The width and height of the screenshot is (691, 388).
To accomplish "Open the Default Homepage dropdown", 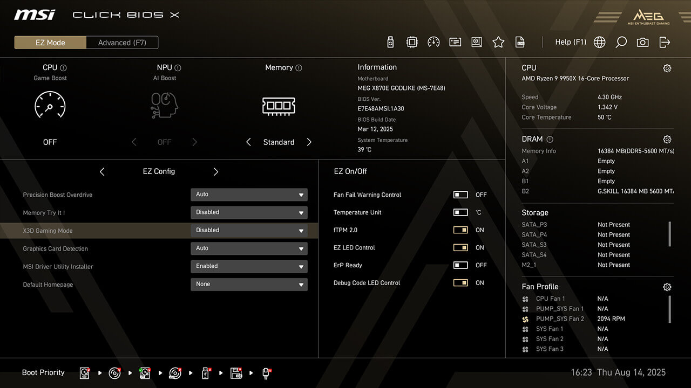I will (249, 285).
